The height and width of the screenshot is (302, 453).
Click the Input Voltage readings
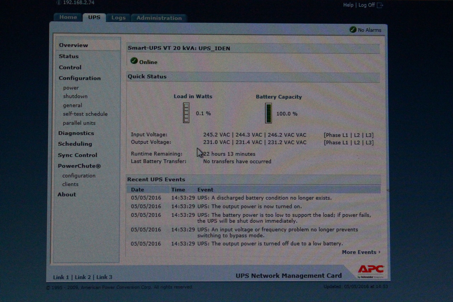[x=255, y=135]
